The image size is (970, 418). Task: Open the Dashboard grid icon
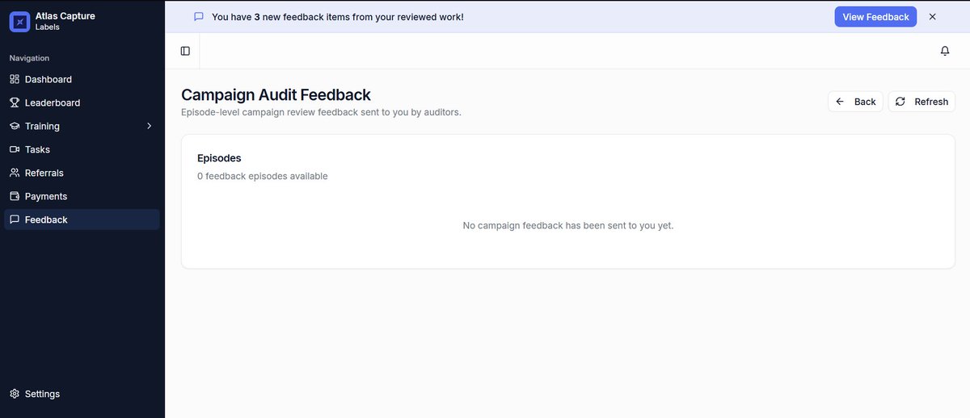coord(15,79)
